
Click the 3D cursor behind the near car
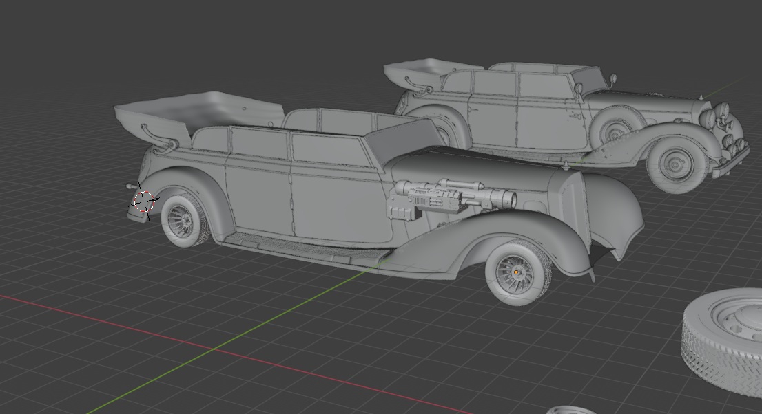coord(144,201)
